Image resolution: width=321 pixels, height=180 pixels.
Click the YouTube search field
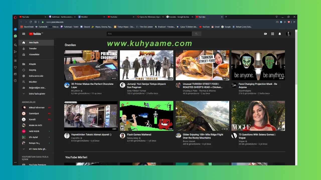click(x=149, y=34)
